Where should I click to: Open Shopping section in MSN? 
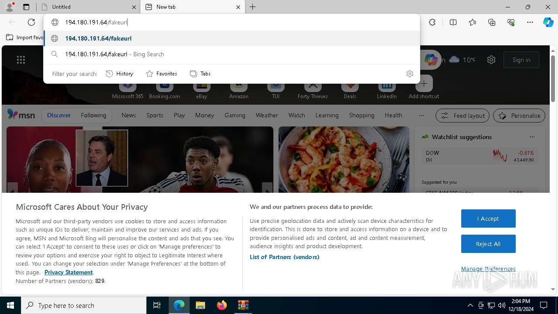coord(361,116)
